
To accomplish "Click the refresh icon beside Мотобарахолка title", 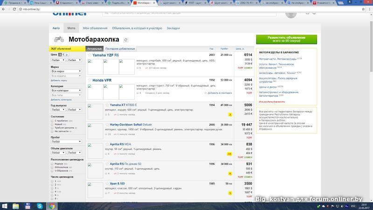I will (x=126, y=40).
